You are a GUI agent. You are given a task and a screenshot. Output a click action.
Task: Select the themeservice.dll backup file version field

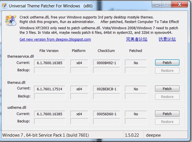(x=50, y=70)
